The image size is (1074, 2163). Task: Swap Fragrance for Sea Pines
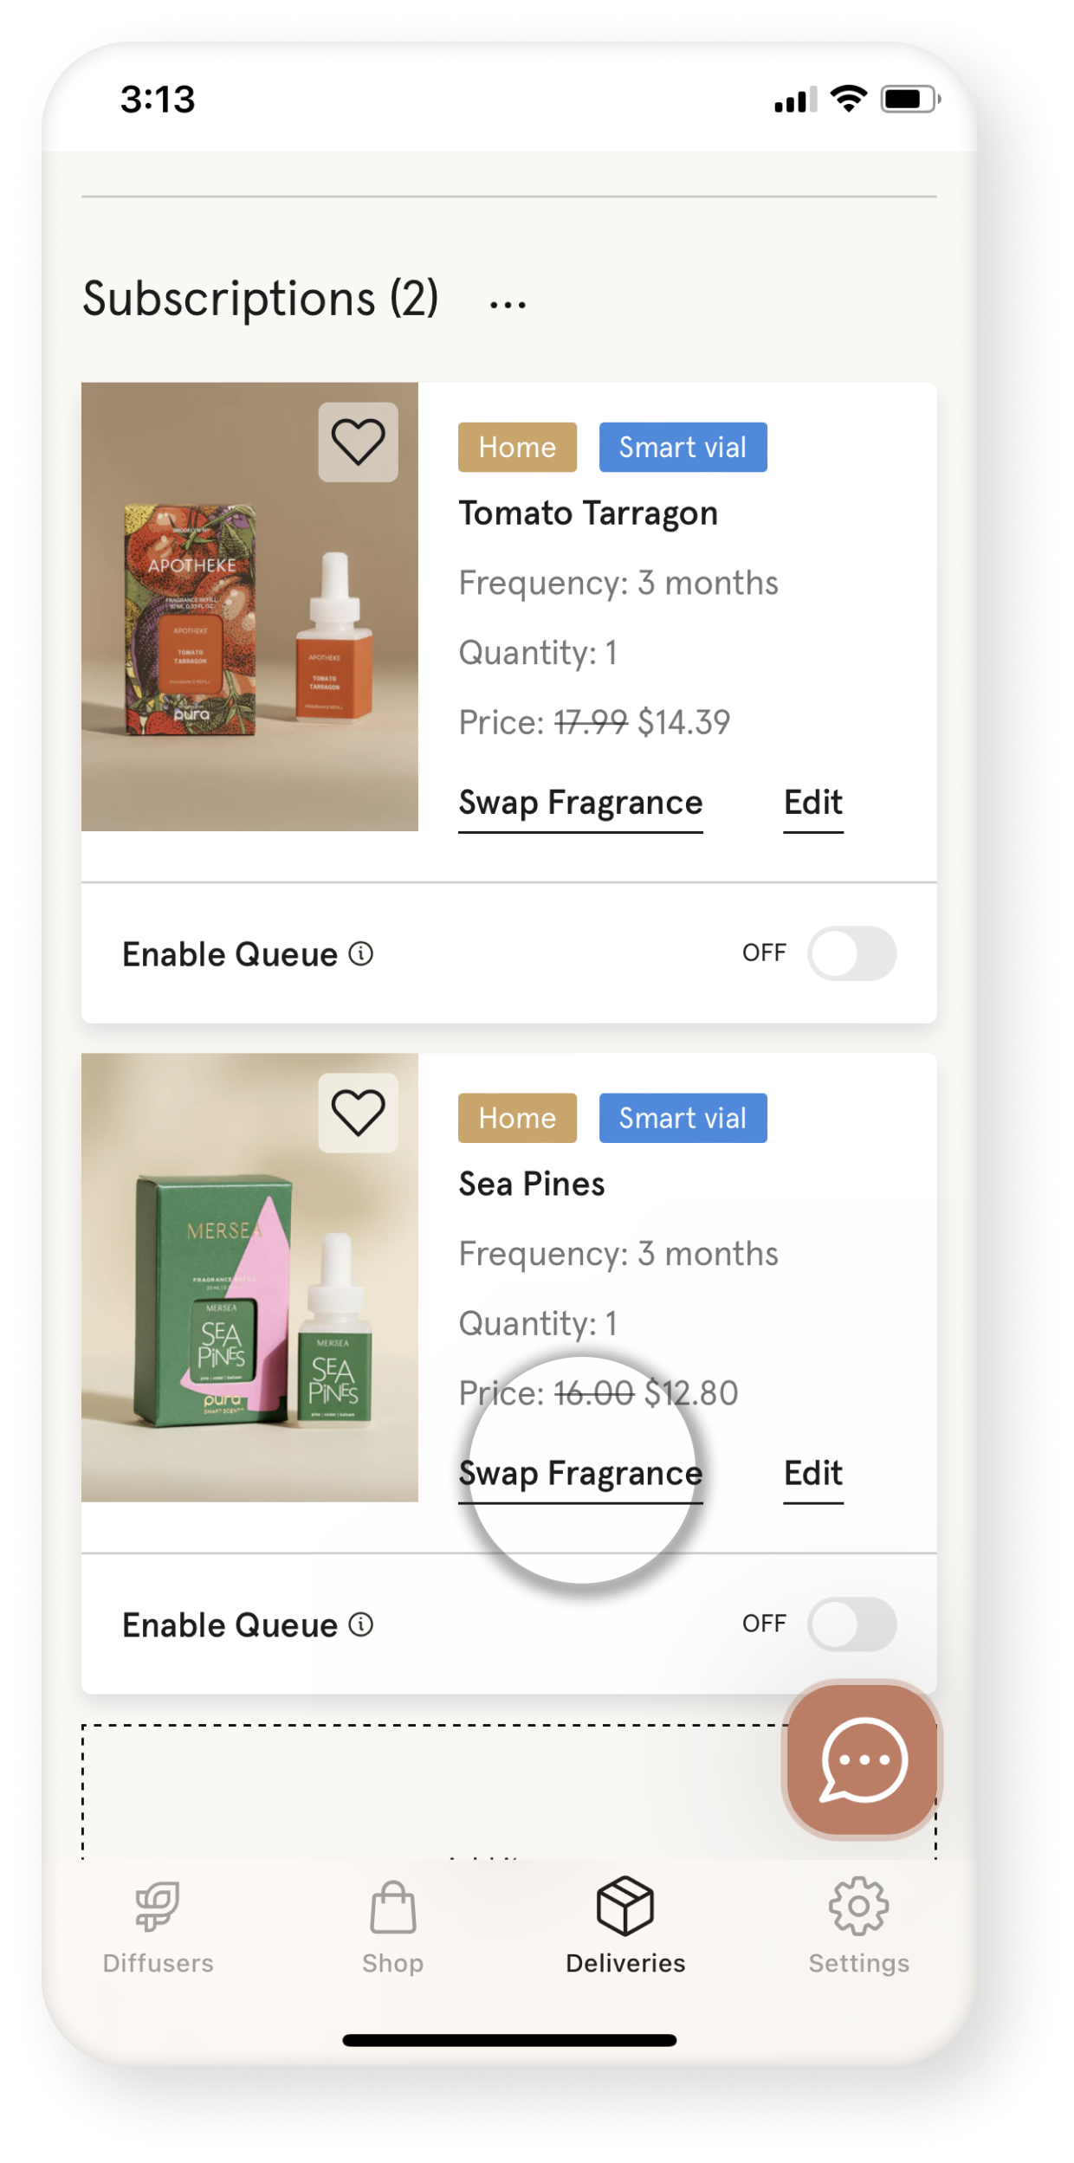[580, 1475]
